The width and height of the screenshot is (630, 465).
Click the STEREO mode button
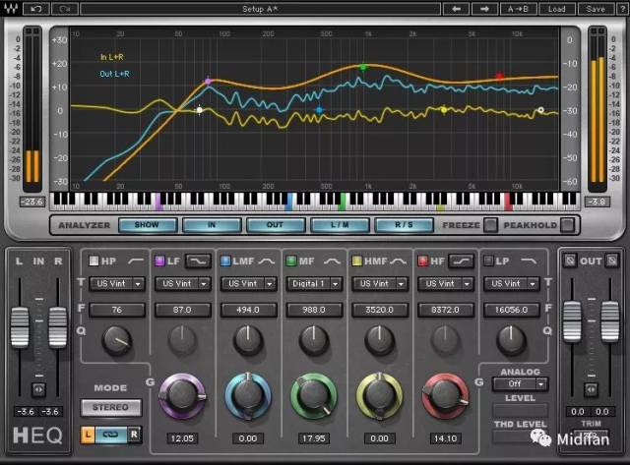[111, 408]
